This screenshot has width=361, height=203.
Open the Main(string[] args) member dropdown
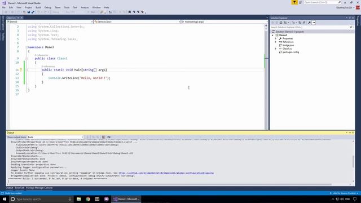224,21
